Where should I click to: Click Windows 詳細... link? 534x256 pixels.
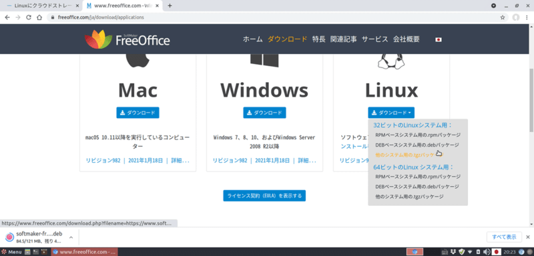tap(307, 161)
